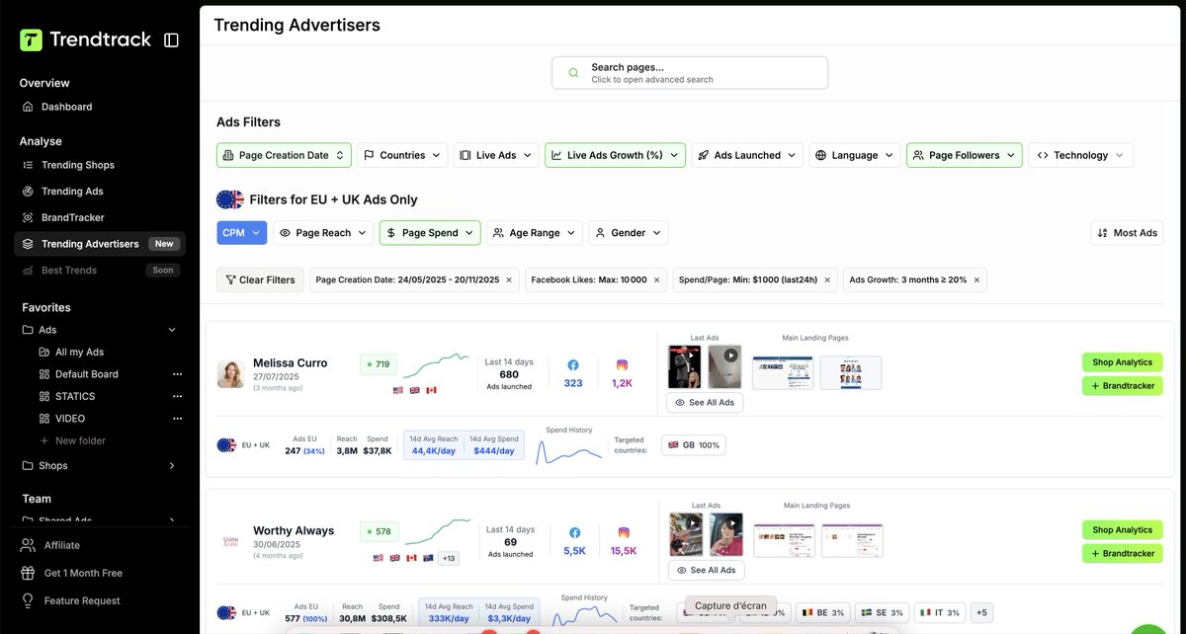1186x634 pixels.
Task: Open Shop Analytics for Worthy Always
Action: tap(1122, 530)
